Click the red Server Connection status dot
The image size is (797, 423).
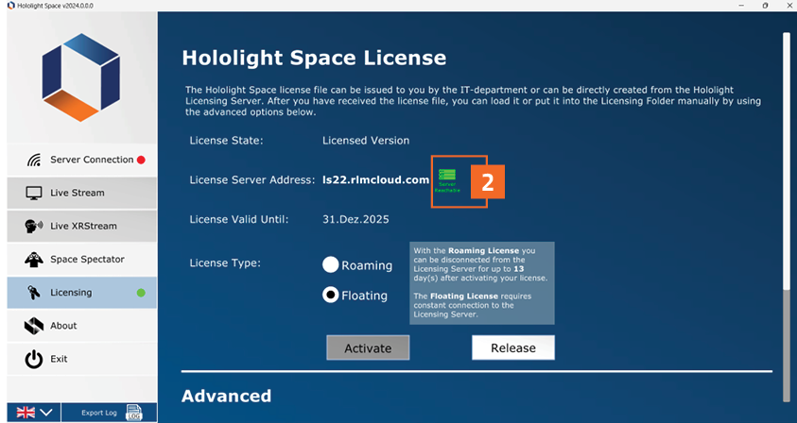click(x=141, y=160)
